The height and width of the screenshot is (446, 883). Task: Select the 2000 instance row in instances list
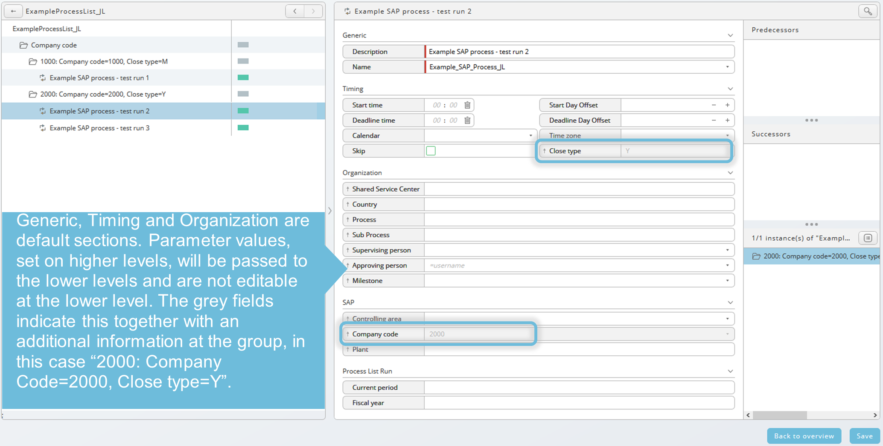[812, 256]
